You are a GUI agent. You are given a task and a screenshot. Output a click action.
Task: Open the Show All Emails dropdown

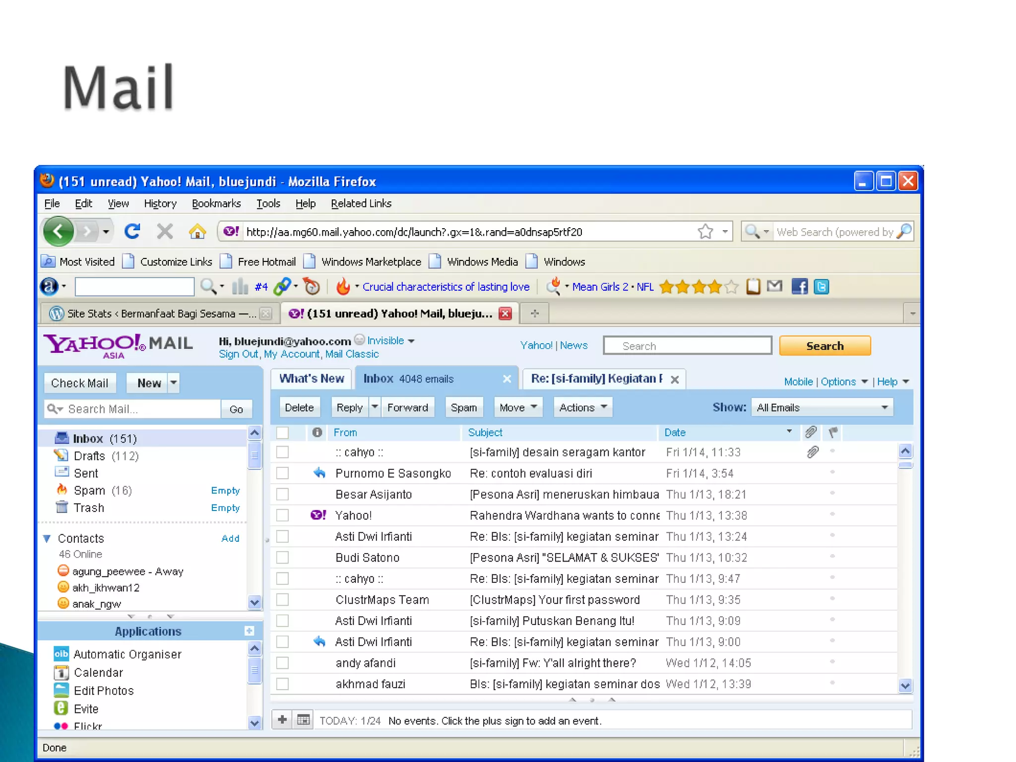[822, 408]
